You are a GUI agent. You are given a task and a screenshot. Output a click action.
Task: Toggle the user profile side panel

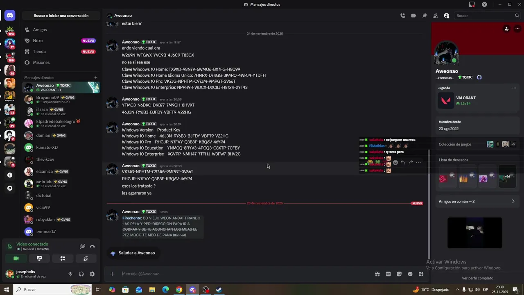click(447, 16)
